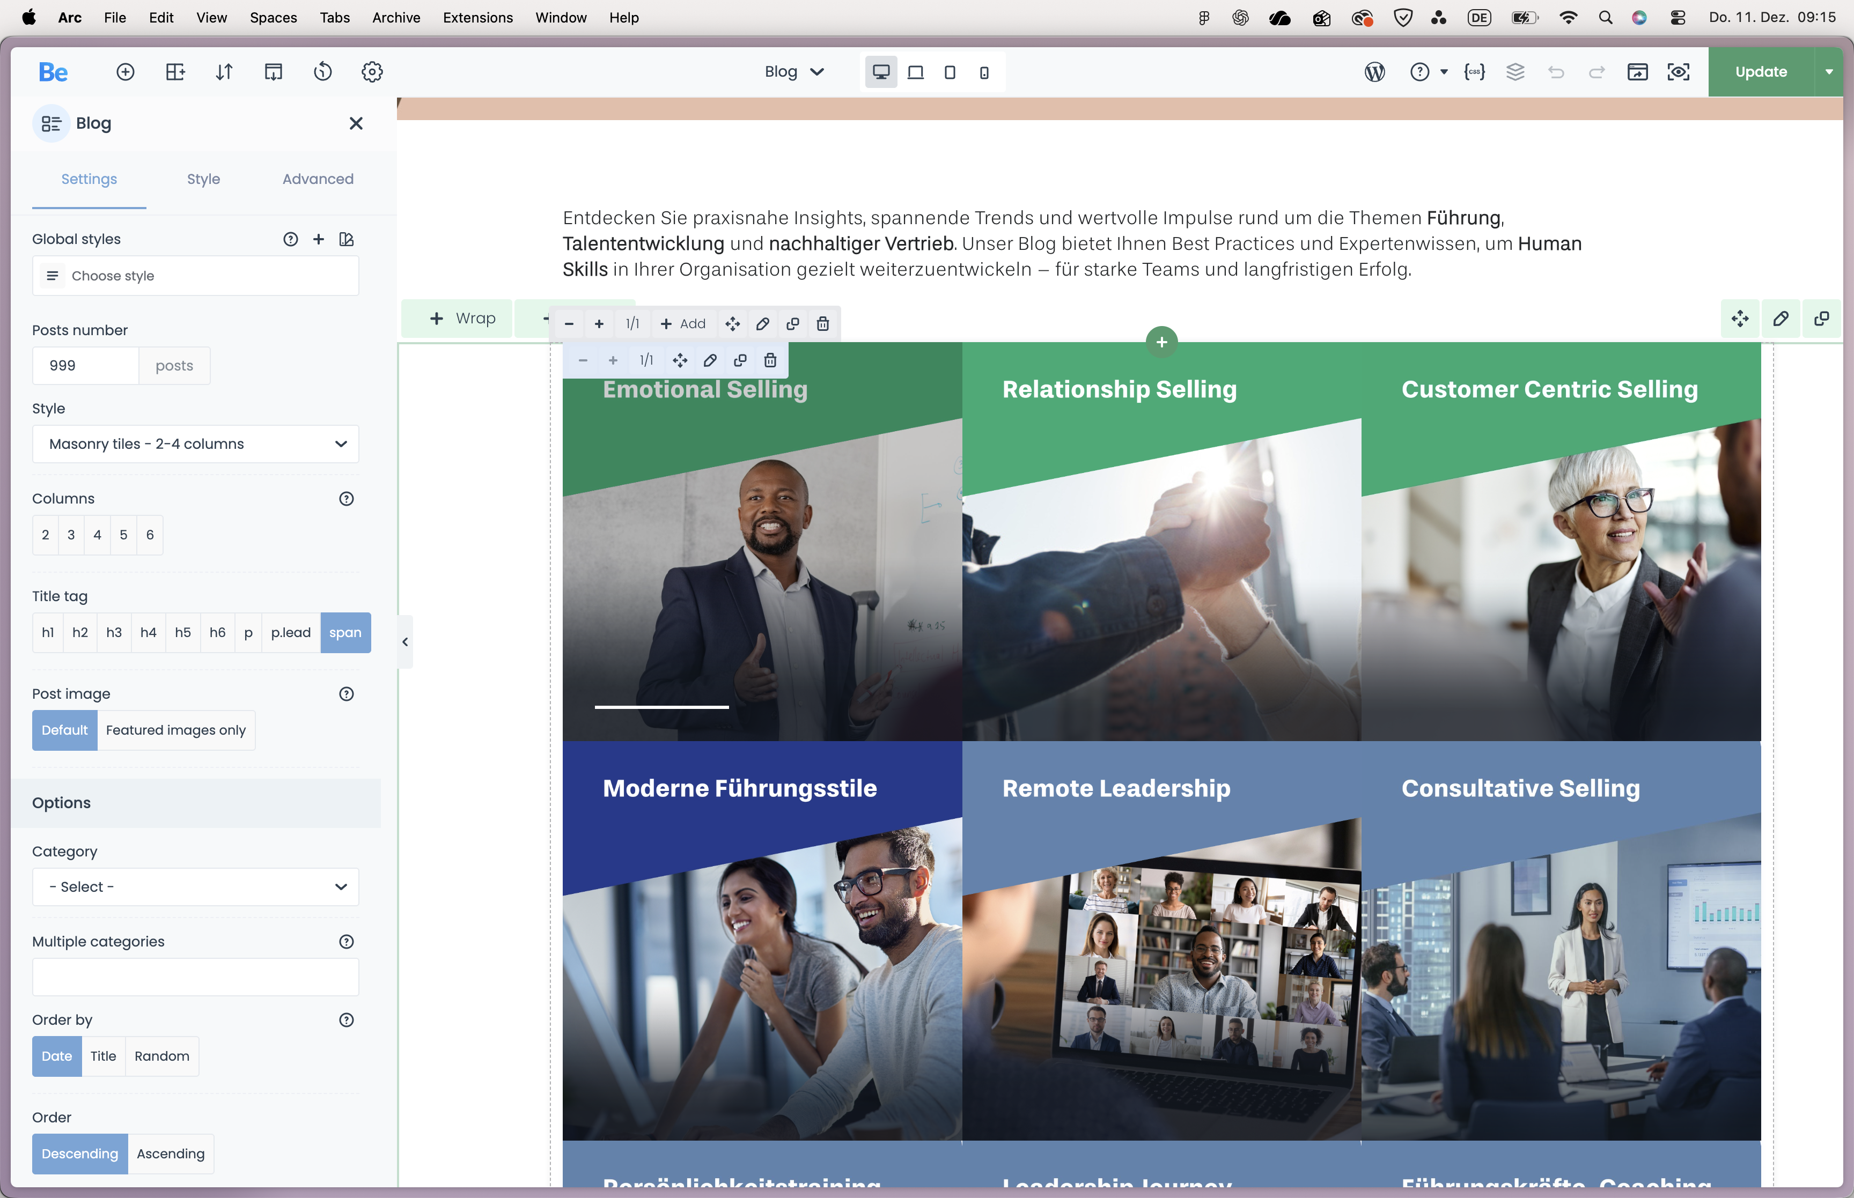Switch to the Advanced tab
The width and height of the screenshot is (1854, 1198).
click(318, 179)
